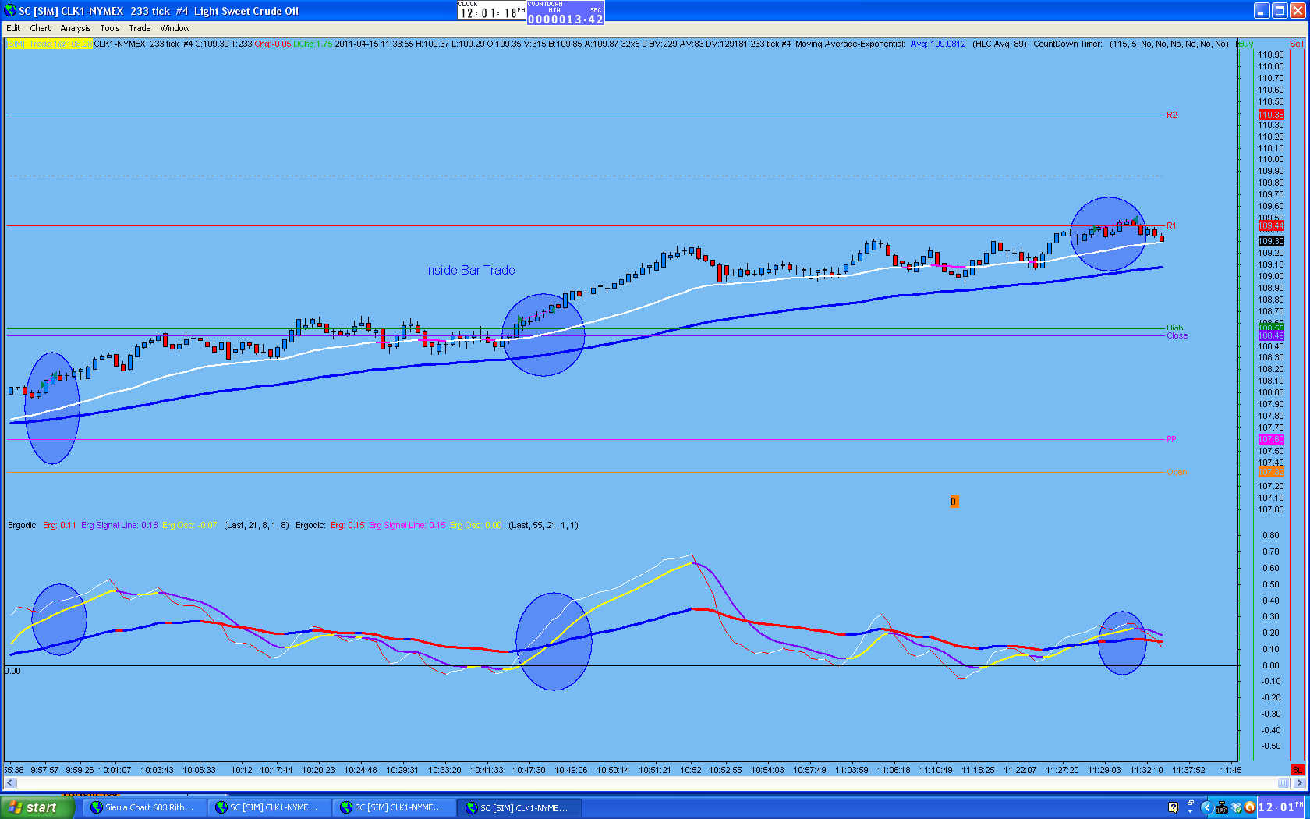Click the 'Erg Signal Line: 0.18' value

click(x=119, y=525)
